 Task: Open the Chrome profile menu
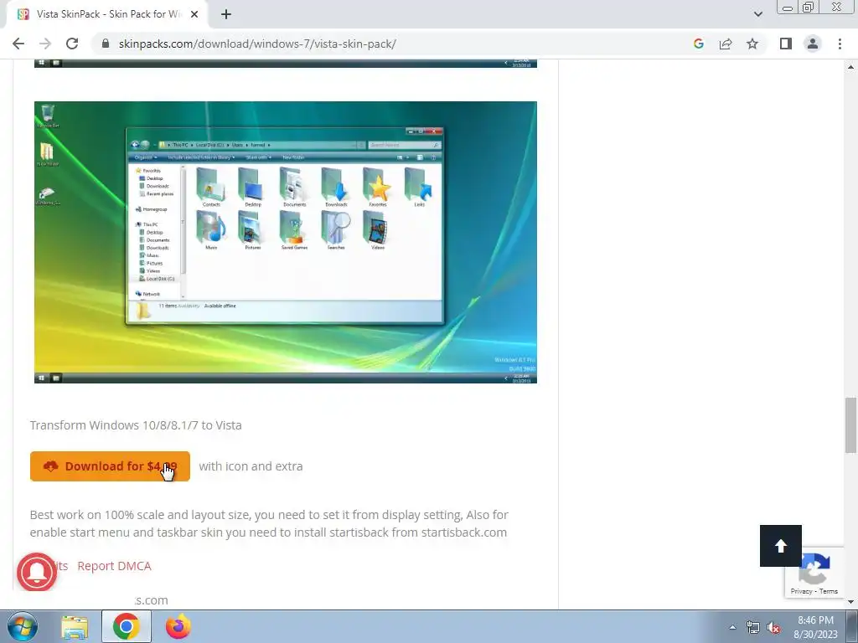(813, 44)
